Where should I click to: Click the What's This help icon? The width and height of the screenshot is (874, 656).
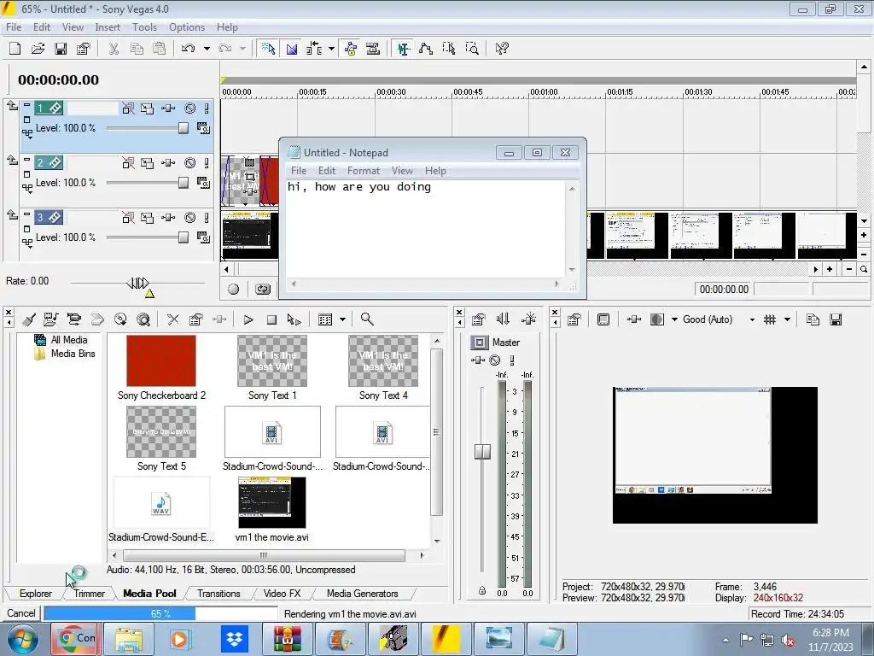click(x=502, y=49)
